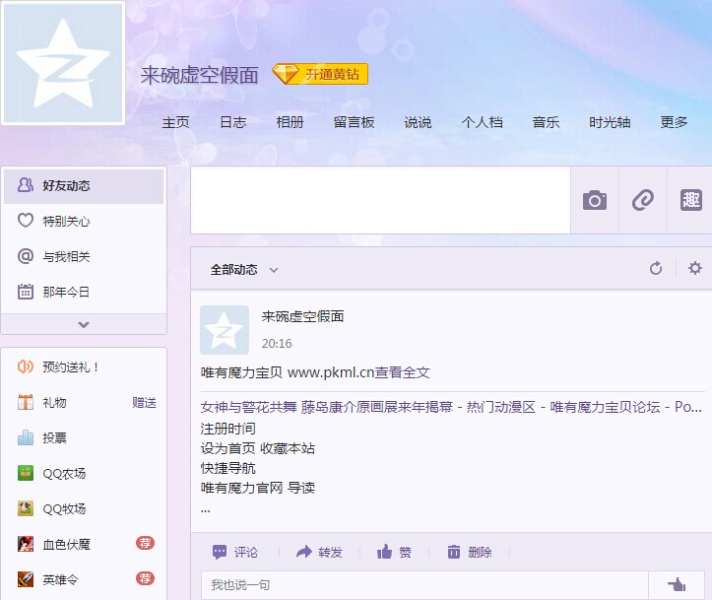
Task: Click the camera photo upload icon
Action: 595,200
